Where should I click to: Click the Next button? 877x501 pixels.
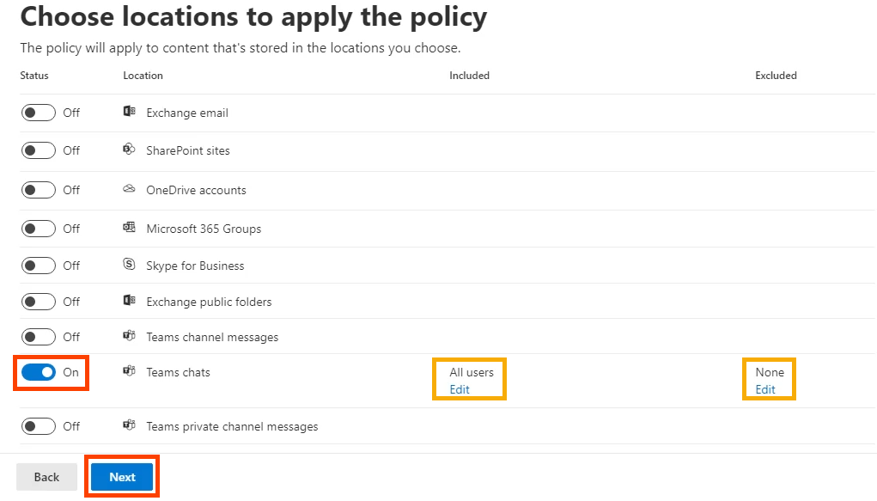pos(122,477)
